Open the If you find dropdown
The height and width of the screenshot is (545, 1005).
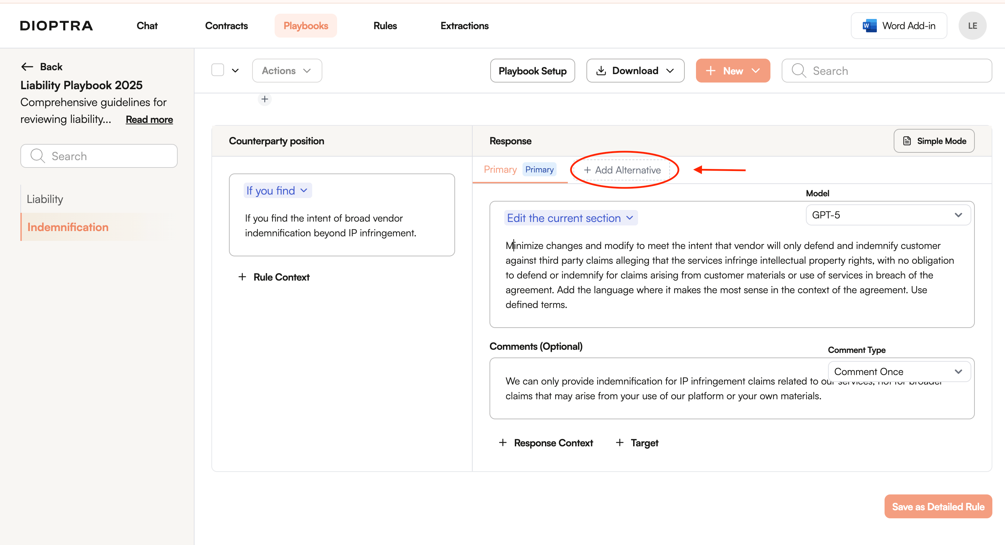(x=277, y=190)
